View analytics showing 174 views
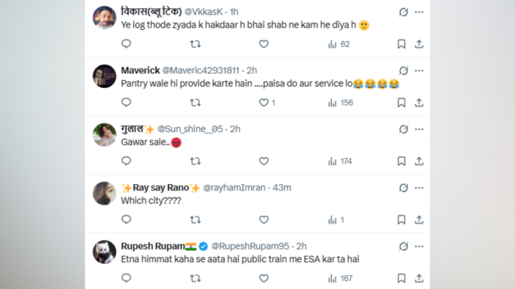Viewport: 515px width, 289px height. pyautogui.click(x=340, y=161)
